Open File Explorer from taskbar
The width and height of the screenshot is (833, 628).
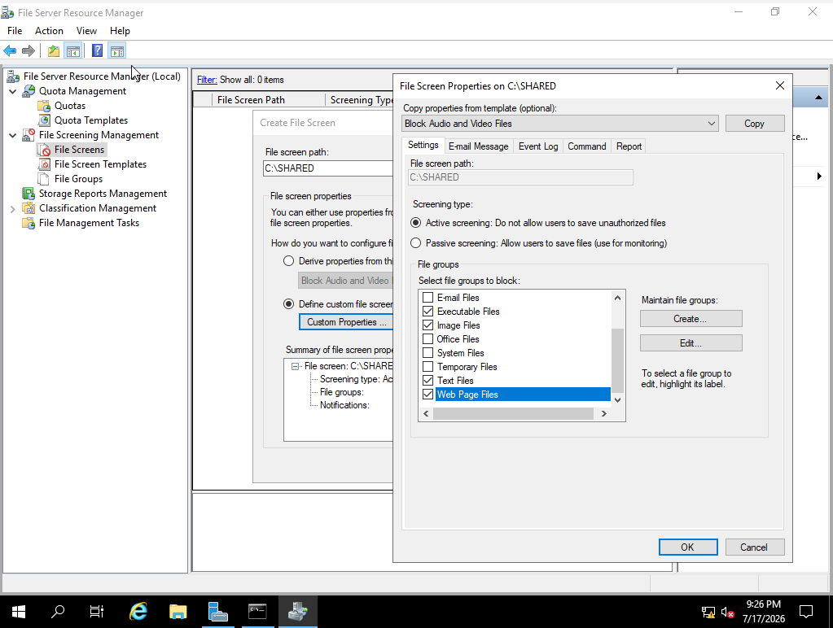click(178, 612)
